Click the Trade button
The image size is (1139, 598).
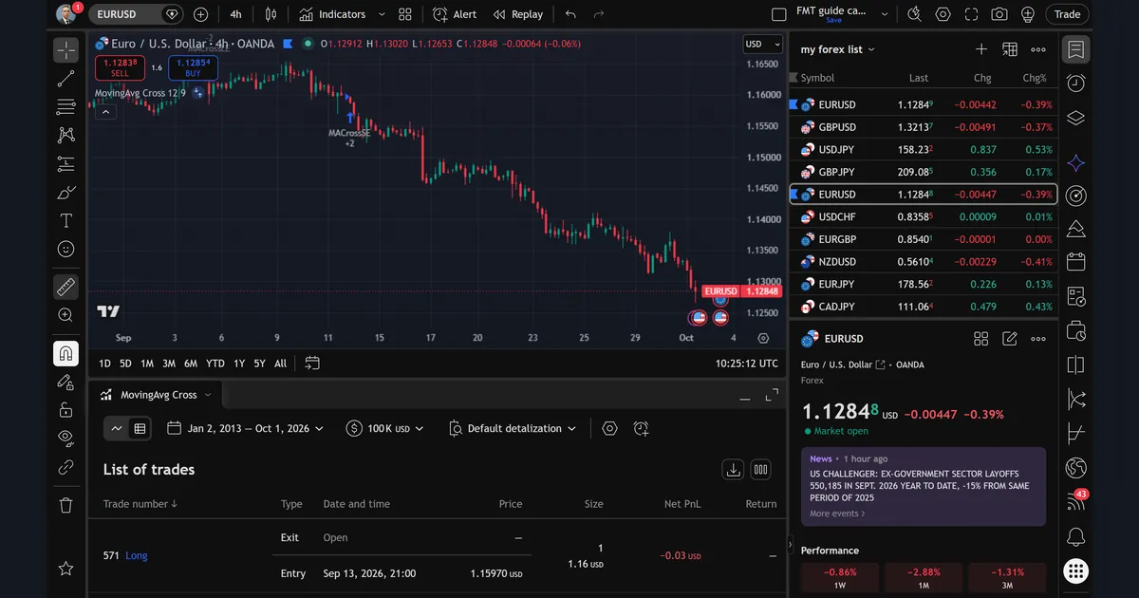pyautogui.click(x=1068, y=14)
